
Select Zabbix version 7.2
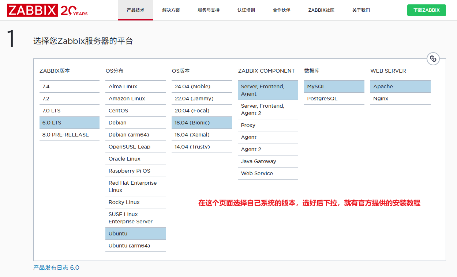tap(70, 99)
